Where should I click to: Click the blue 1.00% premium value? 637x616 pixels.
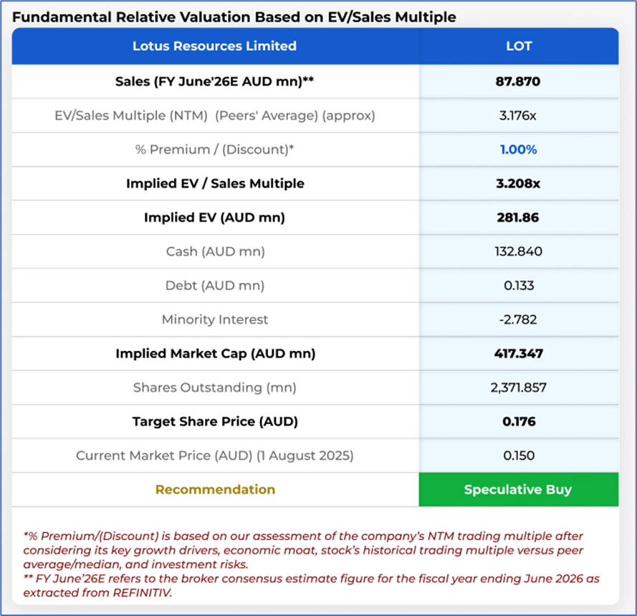518,150
